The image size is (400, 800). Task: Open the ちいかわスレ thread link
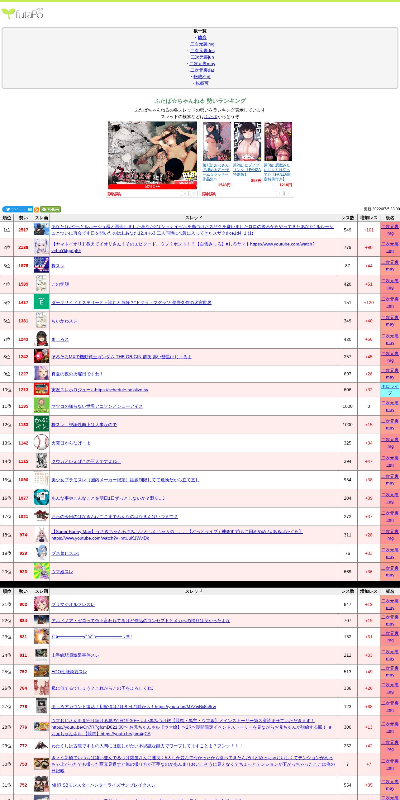coord(64,321)
